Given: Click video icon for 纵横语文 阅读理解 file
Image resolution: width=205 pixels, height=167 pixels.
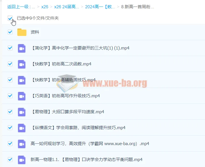Looking at the screenshot, I should (x=22, y=127).
